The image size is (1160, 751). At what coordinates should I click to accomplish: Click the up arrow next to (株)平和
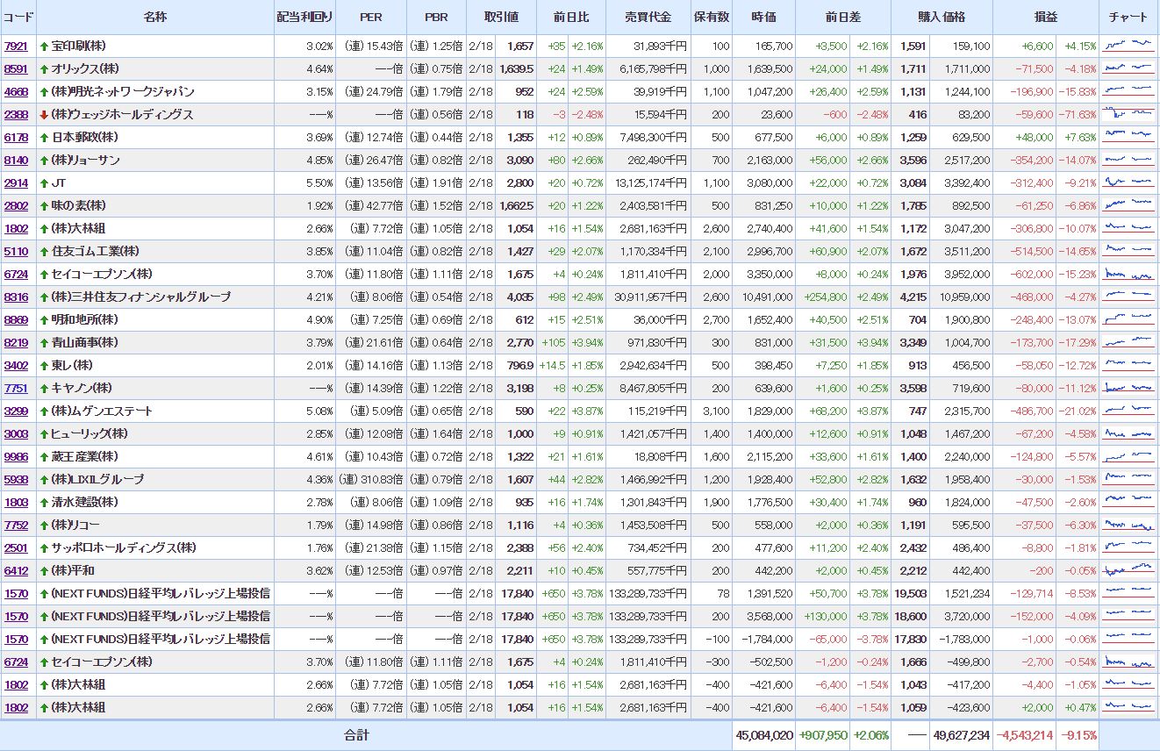point(44,570)
